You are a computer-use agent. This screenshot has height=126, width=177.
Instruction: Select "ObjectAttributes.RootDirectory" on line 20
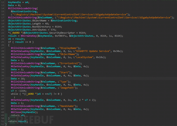tap(29, 27)
